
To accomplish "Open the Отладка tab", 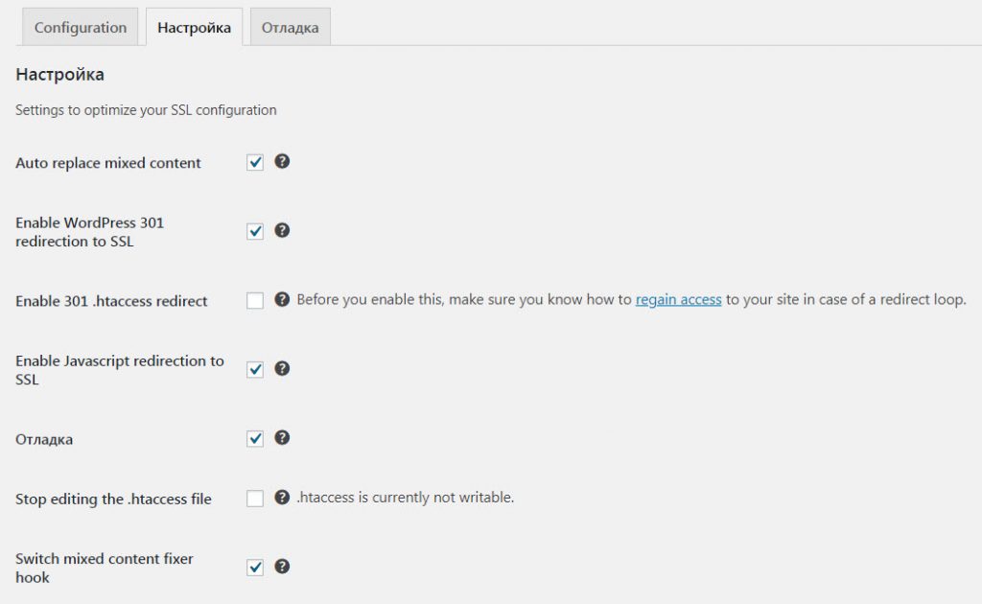I will tap(291, 27).
